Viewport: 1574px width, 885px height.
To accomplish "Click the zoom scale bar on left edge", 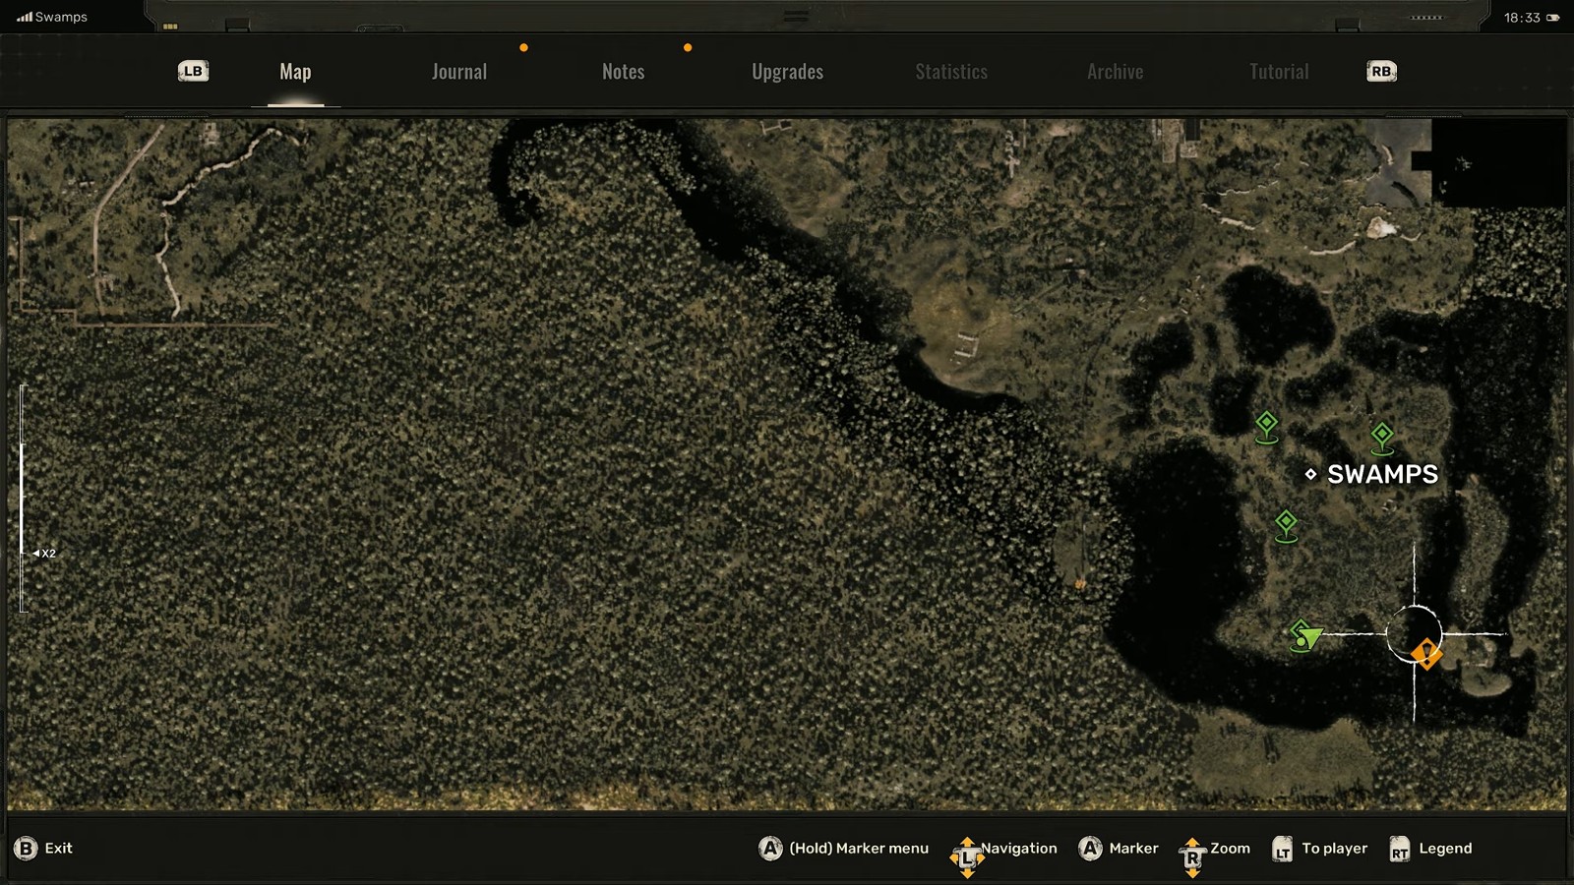I will pyautogui.click(x=23, y=499).
